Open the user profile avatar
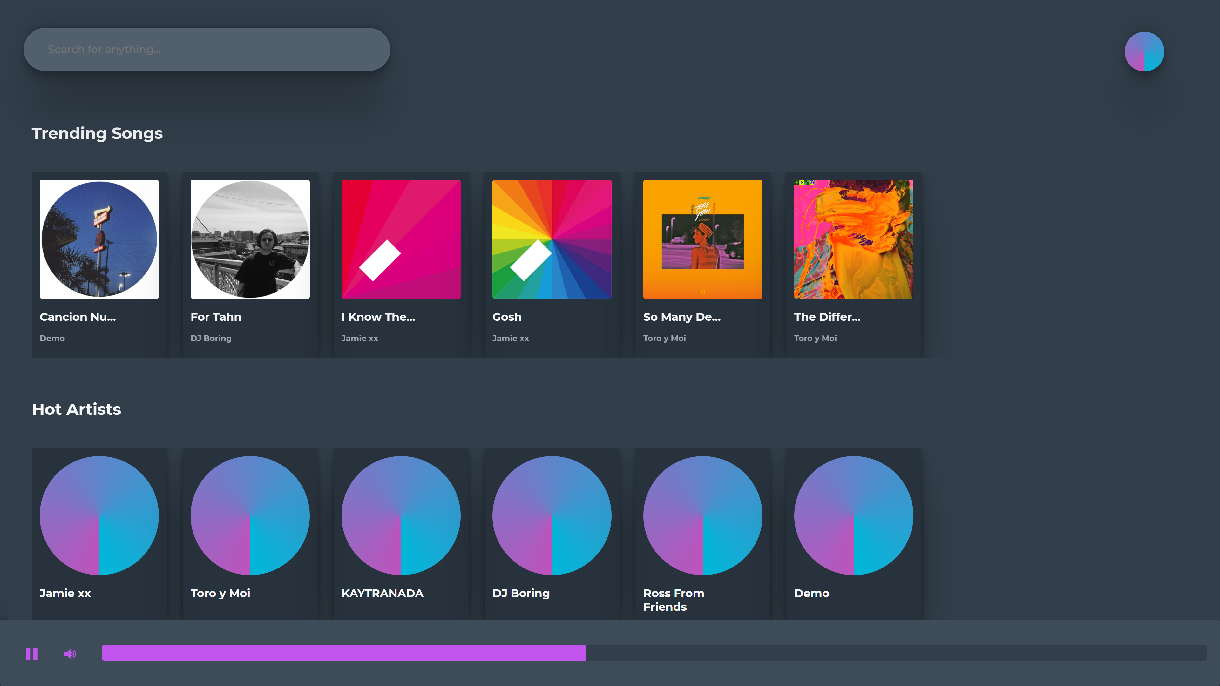1220x686 pixels. point(1144,51)
